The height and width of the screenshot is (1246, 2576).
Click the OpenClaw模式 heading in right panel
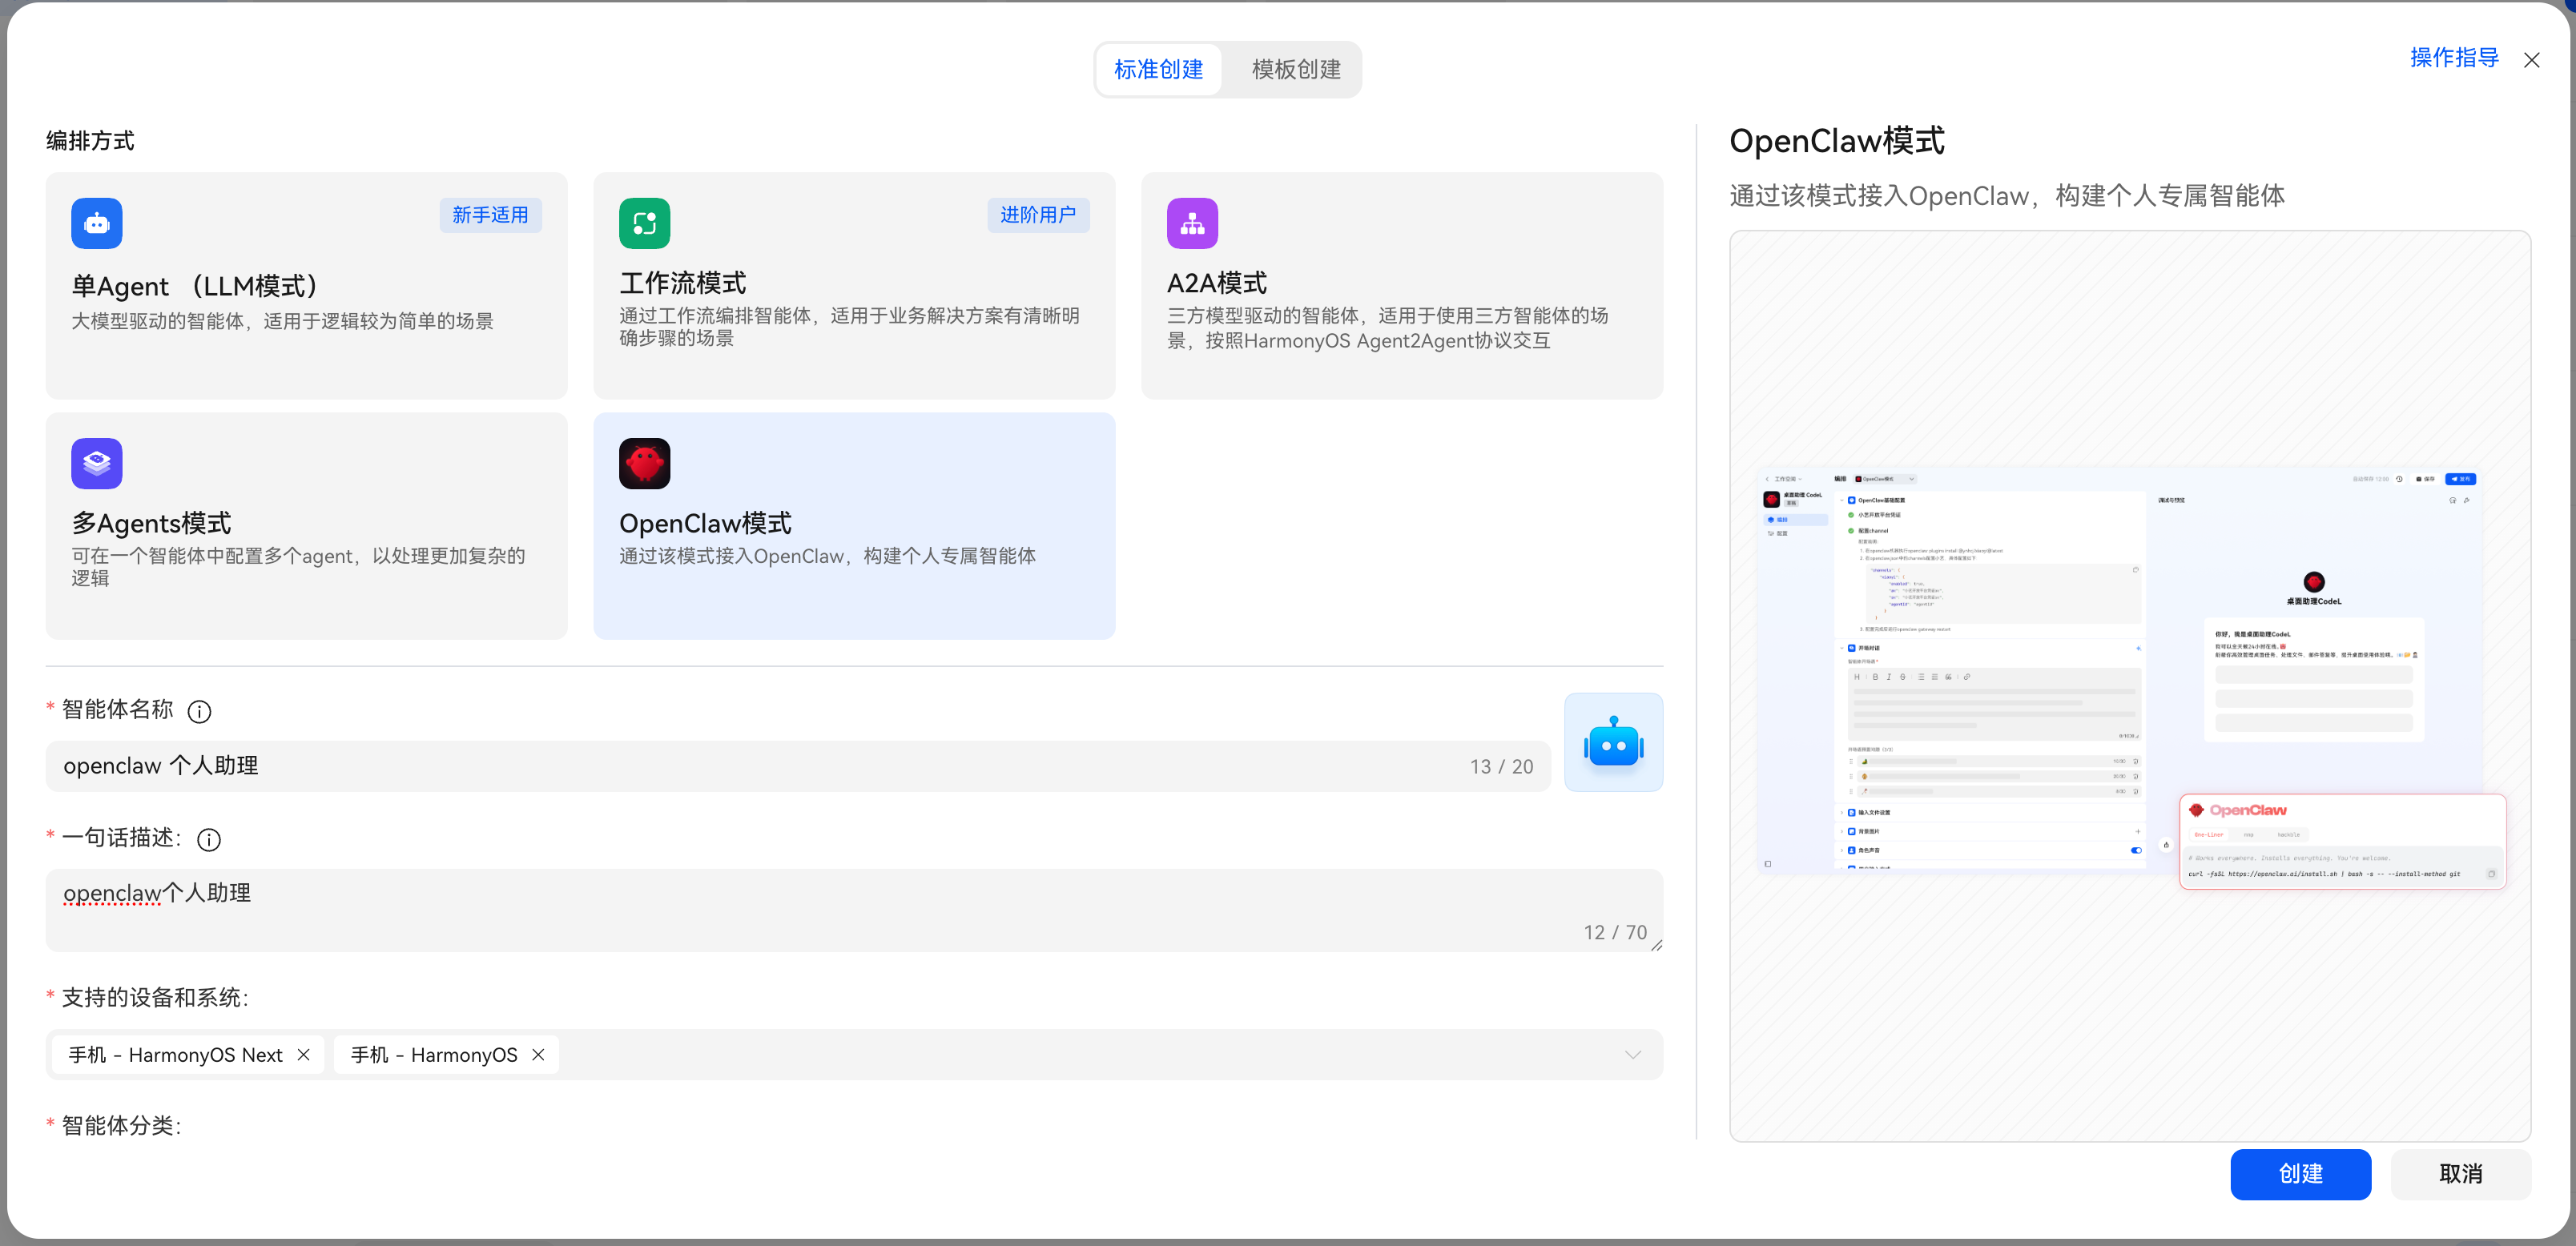[x=1837, y=141]
